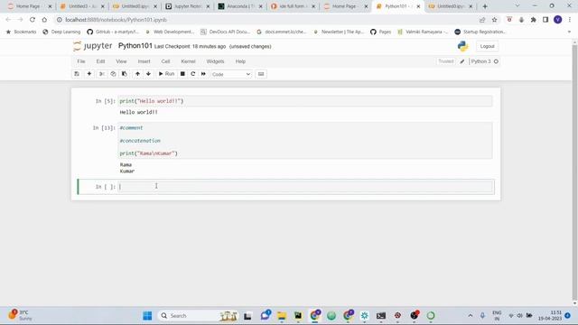
Task: Show hidden system tray icons chevron
Action: (x=470, y=316)
